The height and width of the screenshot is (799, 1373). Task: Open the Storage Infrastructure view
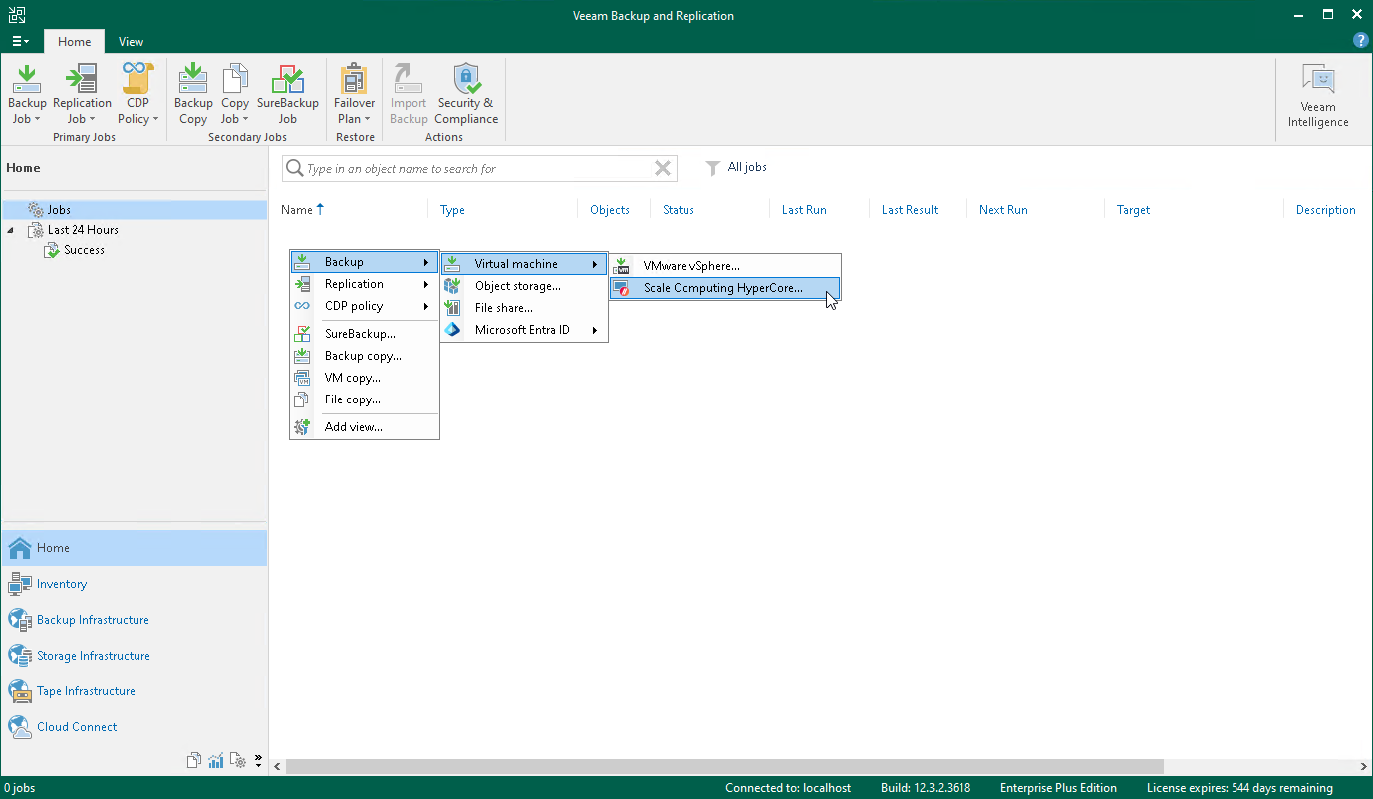(134, 656)
